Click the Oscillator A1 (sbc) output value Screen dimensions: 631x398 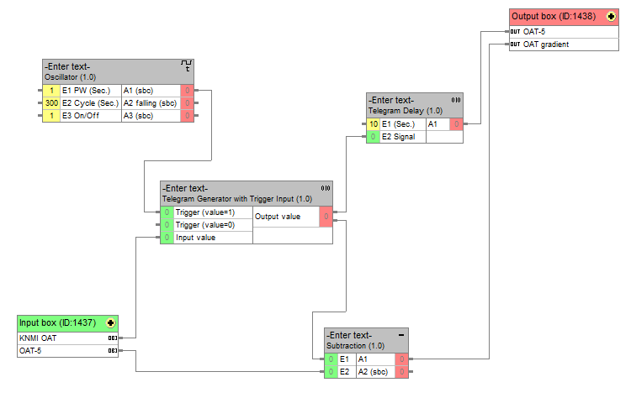coord(187,91)
